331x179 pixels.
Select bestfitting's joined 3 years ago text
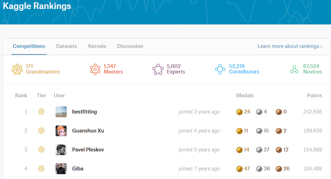pos(199,112)
